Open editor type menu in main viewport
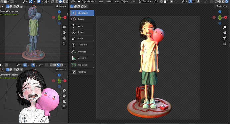 tap(73, 2)
